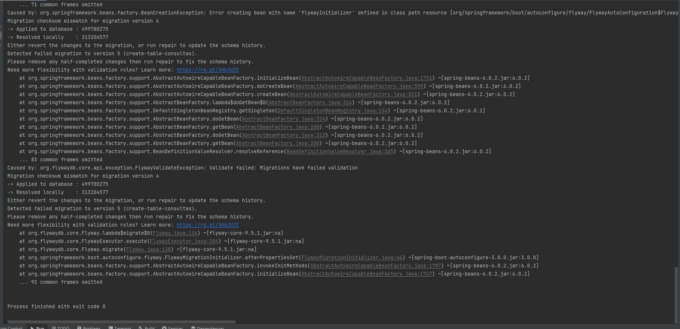Open FlywayMigrationInitializer.java:66 link
This screenshot has width=680, height=329.
click(352, 257)
